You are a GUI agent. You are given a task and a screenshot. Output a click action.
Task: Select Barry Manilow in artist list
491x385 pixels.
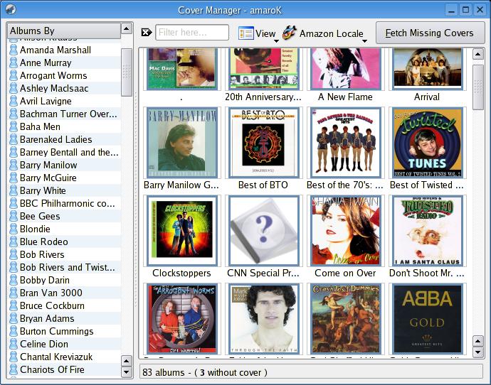pos(48,166)
